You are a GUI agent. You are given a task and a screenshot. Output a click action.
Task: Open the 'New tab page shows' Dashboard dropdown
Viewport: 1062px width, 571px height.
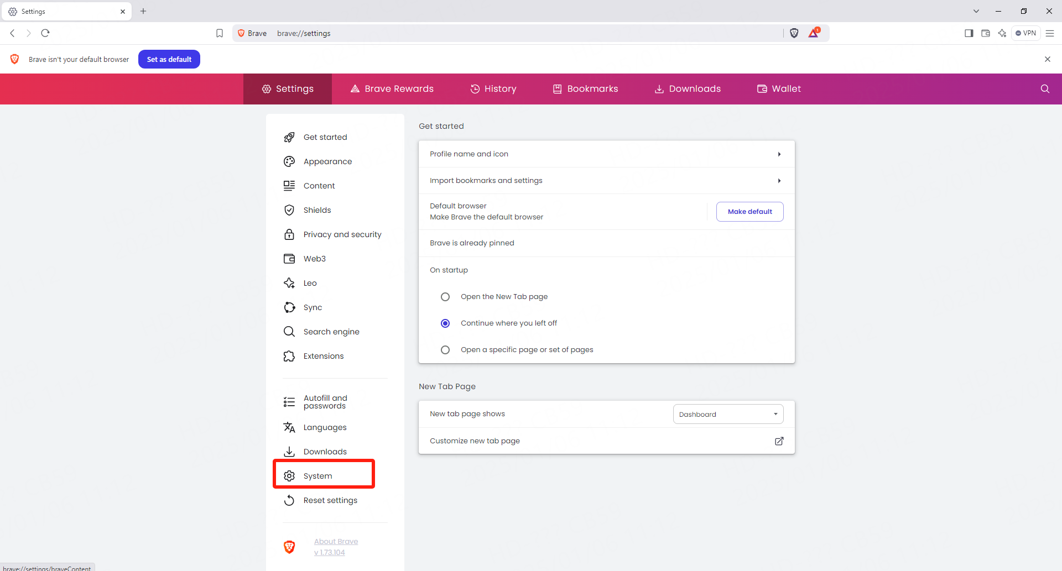coord(728,414)
